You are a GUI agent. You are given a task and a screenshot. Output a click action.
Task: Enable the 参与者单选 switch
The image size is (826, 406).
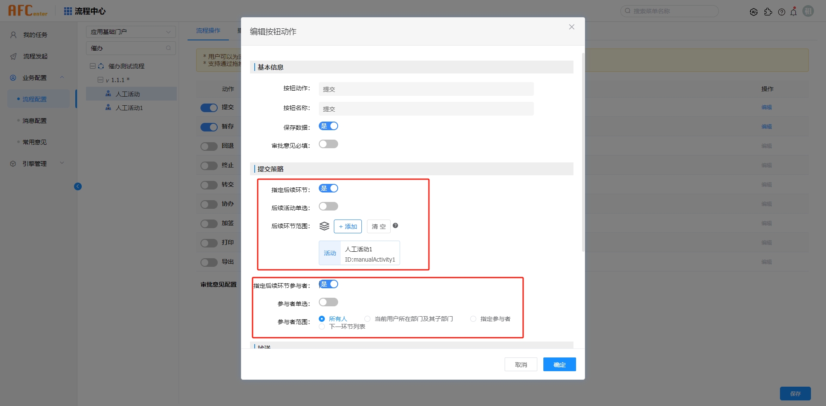point(328,302)
